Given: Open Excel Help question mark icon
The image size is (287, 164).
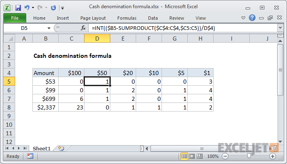Looking at the screenshot, I should (x=252, y=18).
